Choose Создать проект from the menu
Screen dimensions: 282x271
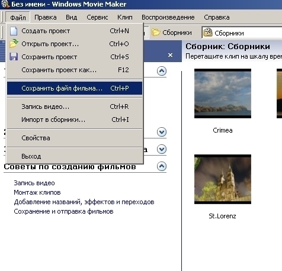pyautogui.click(x=75, y=31)
